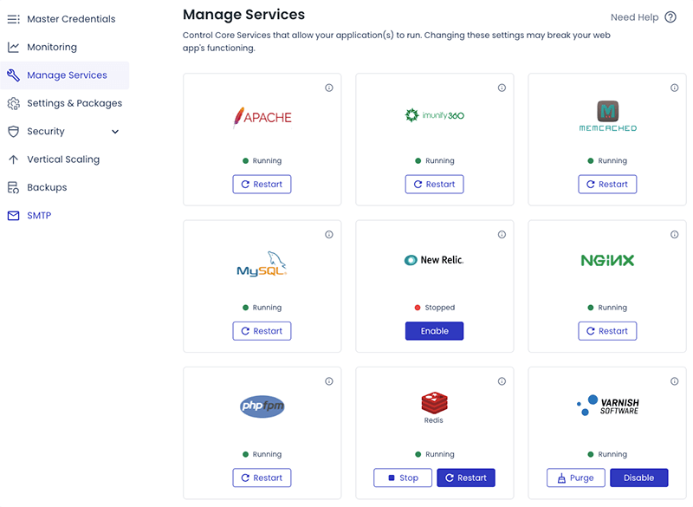Viewport: 693px width, 507px height.
Task: Click the Apache logo
Action: coord(262,117)
